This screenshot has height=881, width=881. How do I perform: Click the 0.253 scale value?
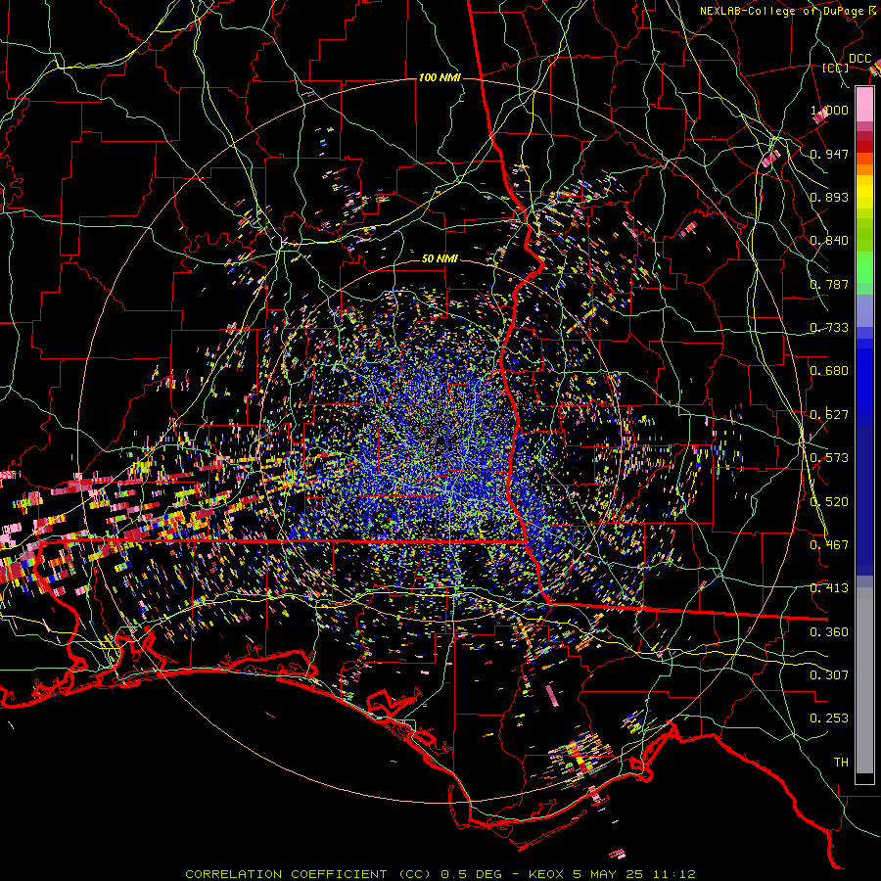coord(829,719)
